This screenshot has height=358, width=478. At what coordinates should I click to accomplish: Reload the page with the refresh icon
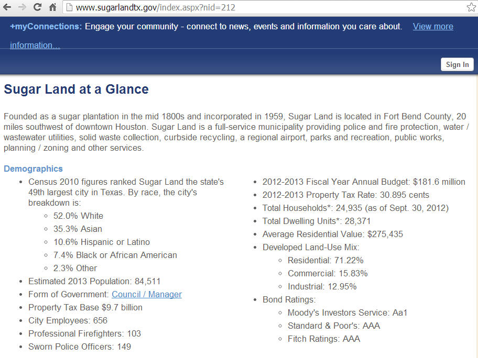tap(37, 7)
